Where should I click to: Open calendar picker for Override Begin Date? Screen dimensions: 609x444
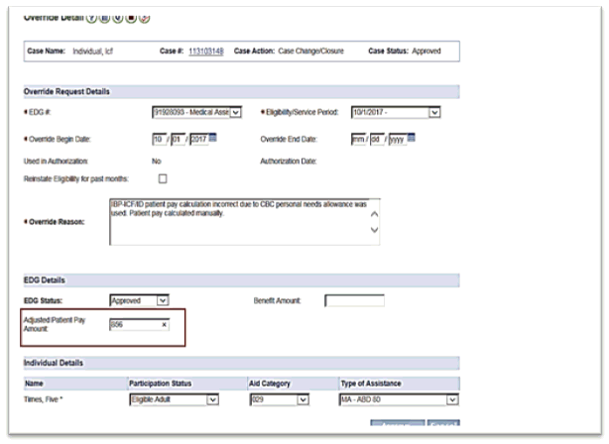[214, 137]
